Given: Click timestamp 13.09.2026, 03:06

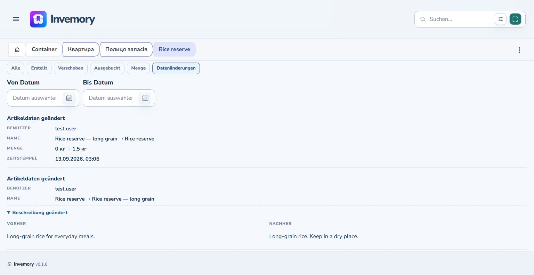Looking at the screenshot, I should point(77,159).
